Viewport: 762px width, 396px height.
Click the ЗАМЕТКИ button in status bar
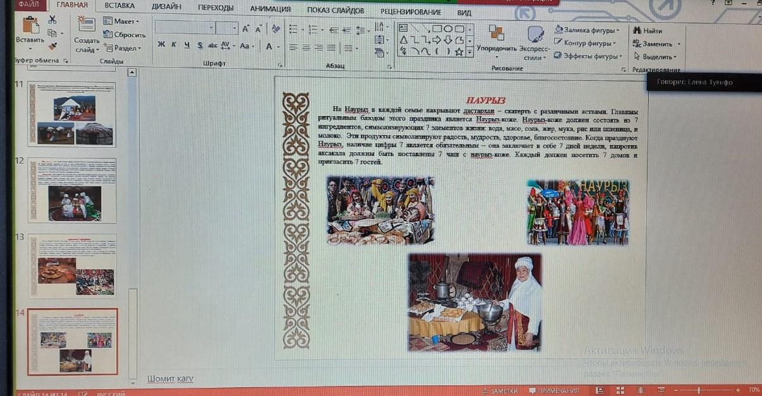pyautogui.click(x=501, y=391)
